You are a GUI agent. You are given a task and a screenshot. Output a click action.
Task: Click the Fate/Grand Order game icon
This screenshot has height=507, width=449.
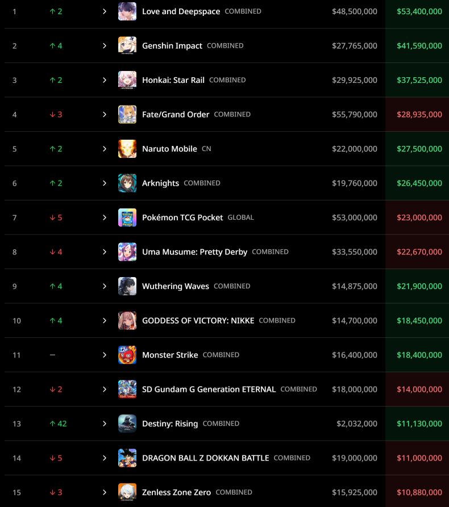(127, 115)
